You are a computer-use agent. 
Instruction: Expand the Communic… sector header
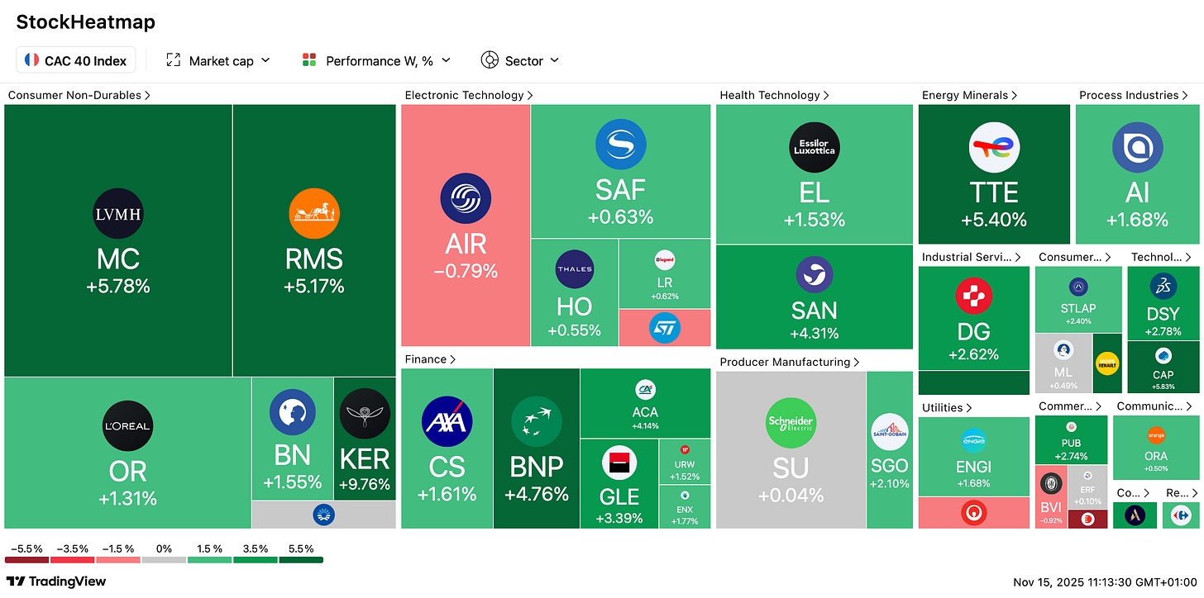pyautogui.click(x=1154, y=406)
